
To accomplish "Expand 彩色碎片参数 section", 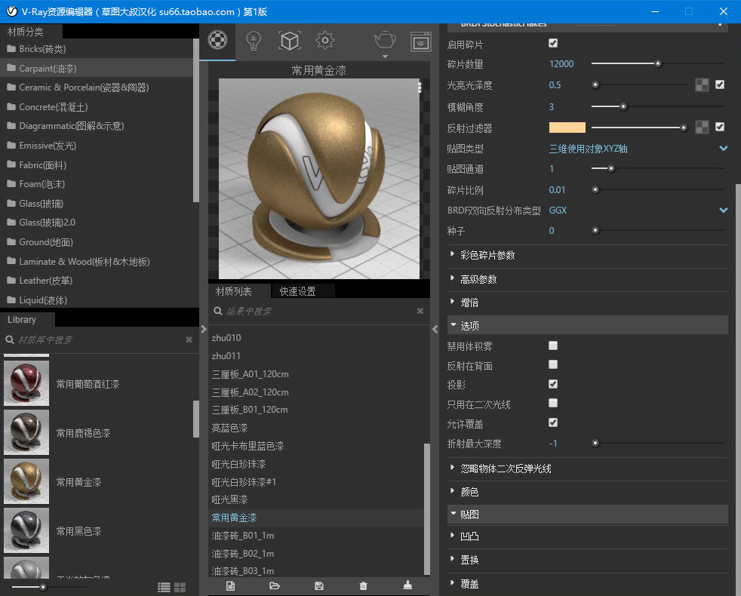I will (x=587, y=255).
